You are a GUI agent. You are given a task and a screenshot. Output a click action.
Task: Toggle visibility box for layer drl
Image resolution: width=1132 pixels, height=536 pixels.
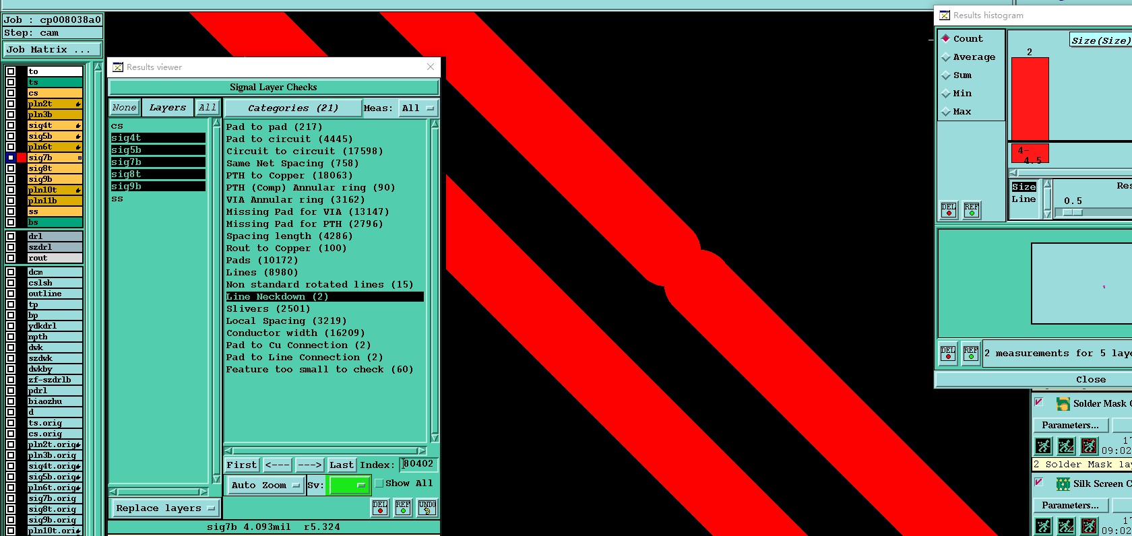click(x=11, y=236)
